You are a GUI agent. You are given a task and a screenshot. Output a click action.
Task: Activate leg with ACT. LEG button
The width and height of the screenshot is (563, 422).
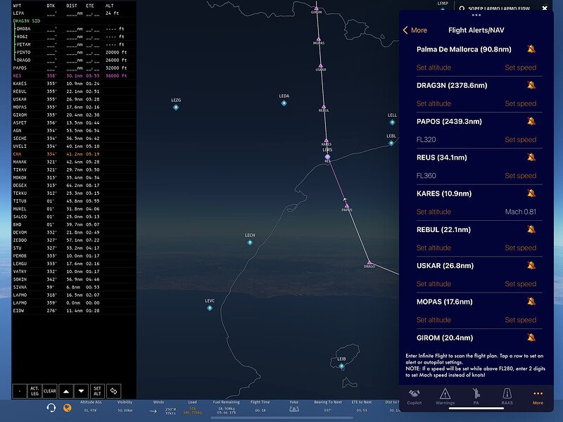[x=34, y=391]
